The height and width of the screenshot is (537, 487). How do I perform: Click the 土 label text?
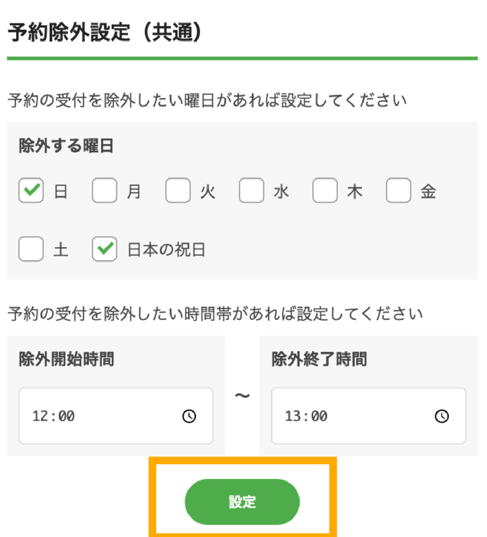pos(61,249)
